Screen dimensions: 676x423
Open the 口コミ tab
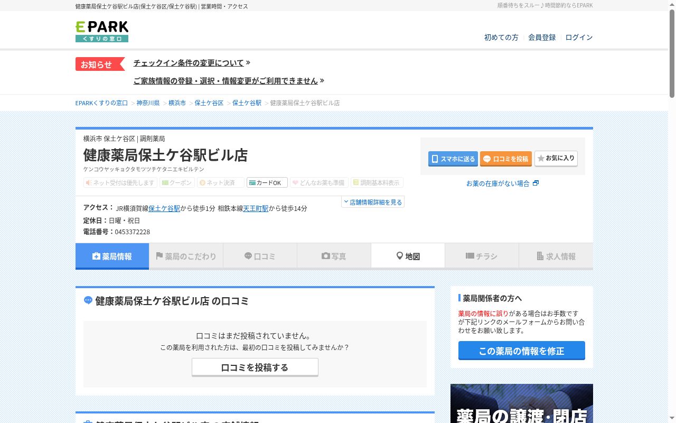coord(260,256)
